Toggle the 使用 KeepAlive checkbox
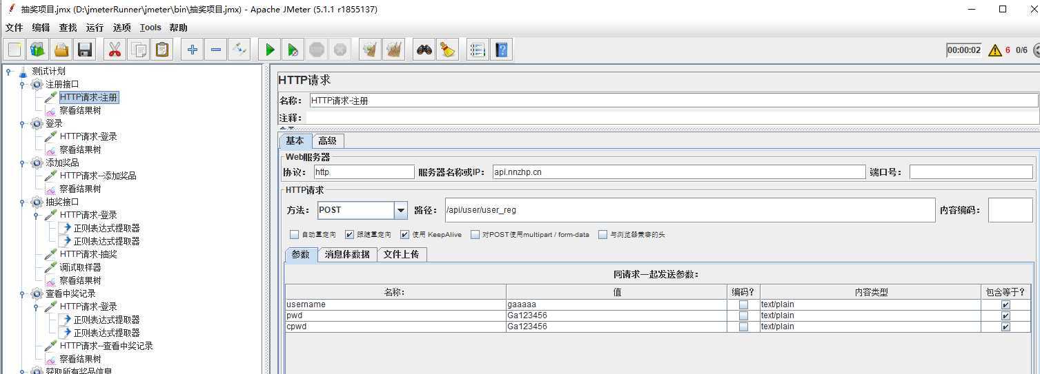The image size is (1040, 374). 404,234
